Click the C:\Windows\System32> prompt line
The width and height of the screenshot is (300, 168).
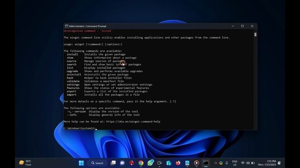coord(79,128)
